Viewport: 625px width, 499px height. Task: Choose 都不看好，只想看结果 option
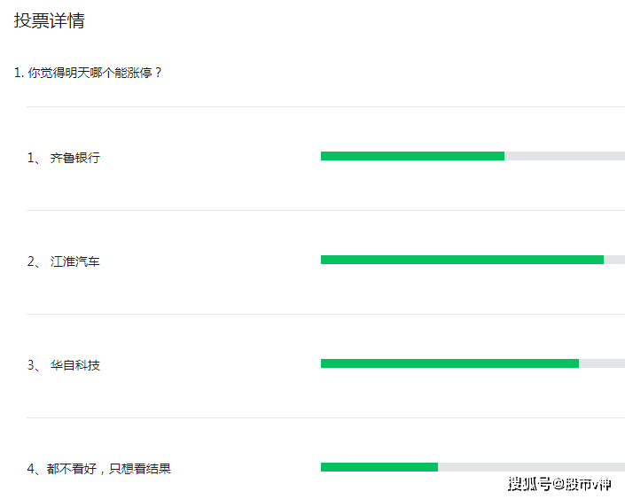coord(111,469)
